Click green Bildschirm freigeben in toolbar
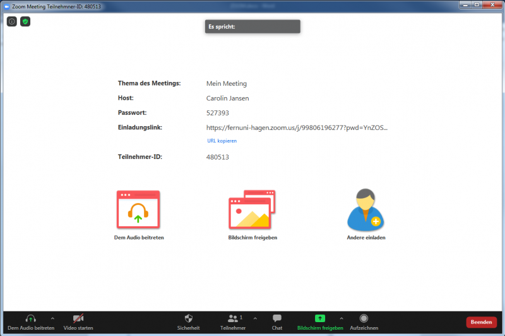This screenshot has width=505, height=336. pos(320,323)
